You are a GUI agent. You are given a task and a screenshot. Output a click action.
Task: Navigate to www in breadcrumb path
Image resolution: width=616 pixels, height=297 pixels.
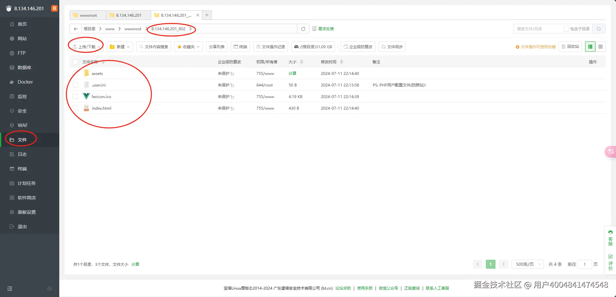click(110, 29)
